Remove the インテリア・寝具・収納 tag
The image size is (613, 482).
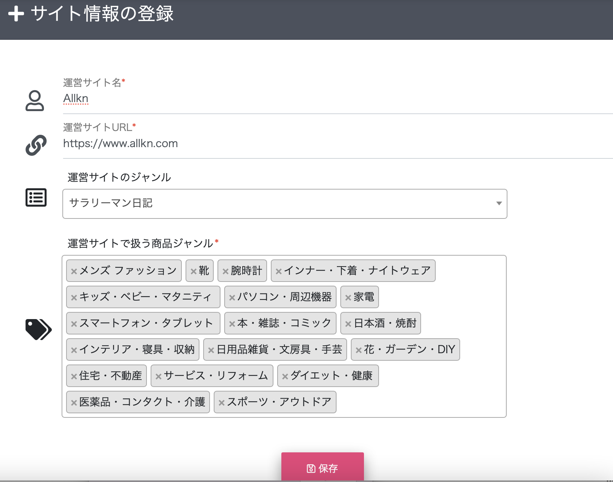pos(74,350)
